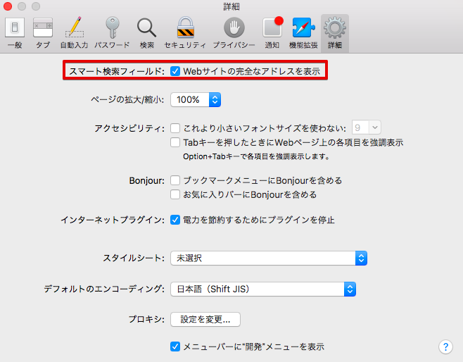Open the page zoom 100% dropdown
This screenshot has height=362, width=463.
(196, 99)
